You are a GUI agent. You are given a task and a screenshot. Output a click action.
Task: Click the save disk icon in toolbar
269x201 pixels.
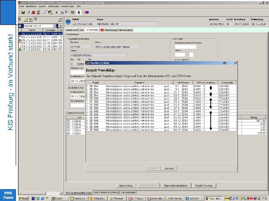[23, 12]
